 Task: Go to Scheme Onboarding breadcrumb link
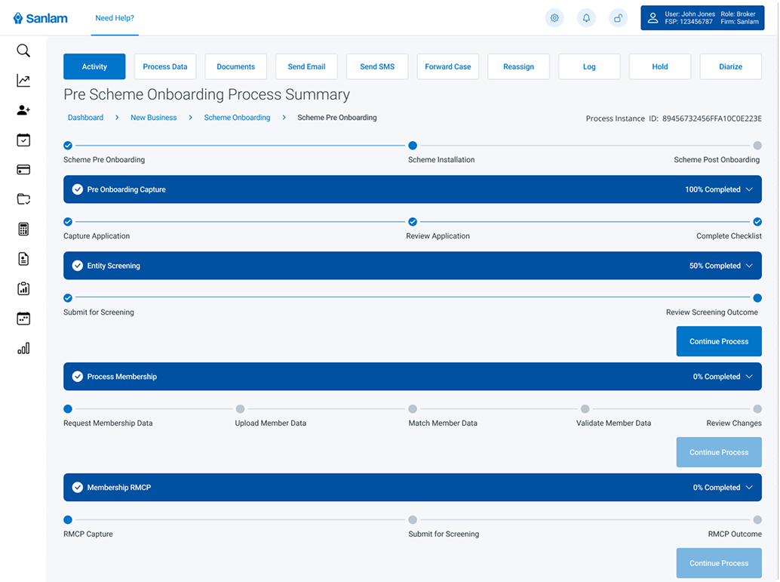(237, 118)
